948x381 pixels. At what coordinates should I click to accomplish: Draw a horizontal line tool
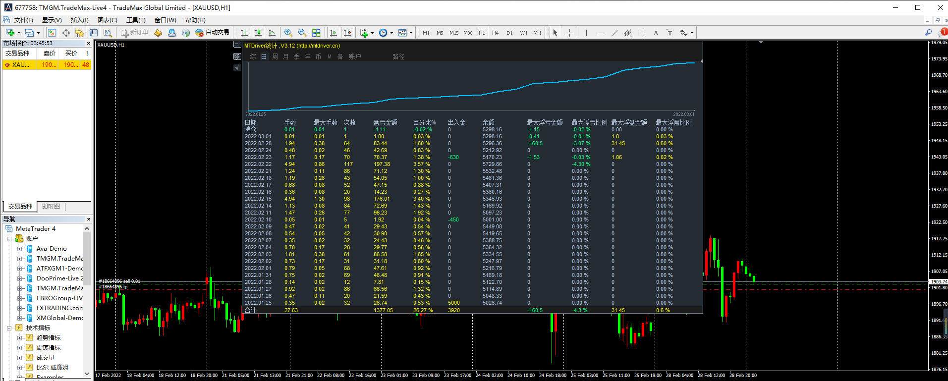tap(601, 33)
